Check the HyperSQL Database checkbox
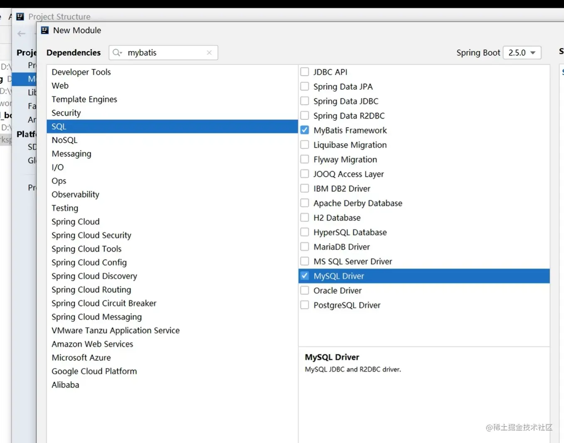The height and width of the screenshot is (443, 564). (x=305, y=232)
